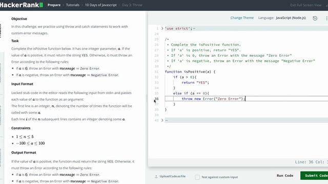Click comment mentioning "Negative Error"

[241, 61]
